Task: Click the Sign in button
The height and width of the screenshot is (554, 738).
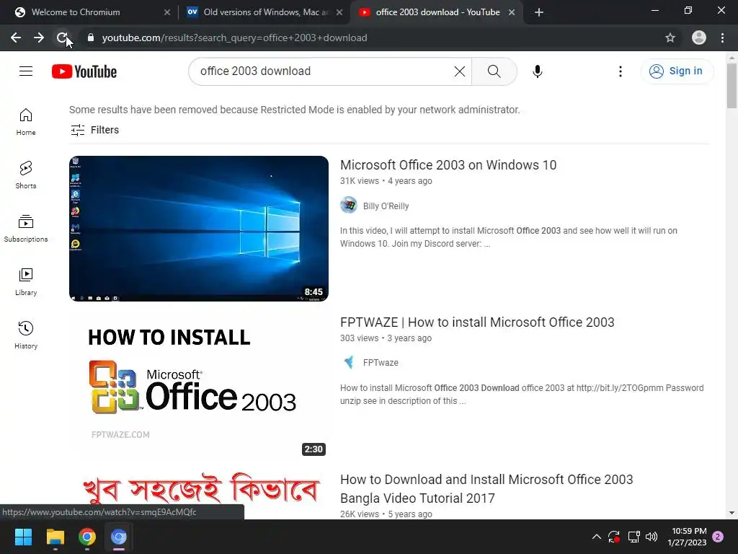Action: pyautogui.click(x=677, y=71)
